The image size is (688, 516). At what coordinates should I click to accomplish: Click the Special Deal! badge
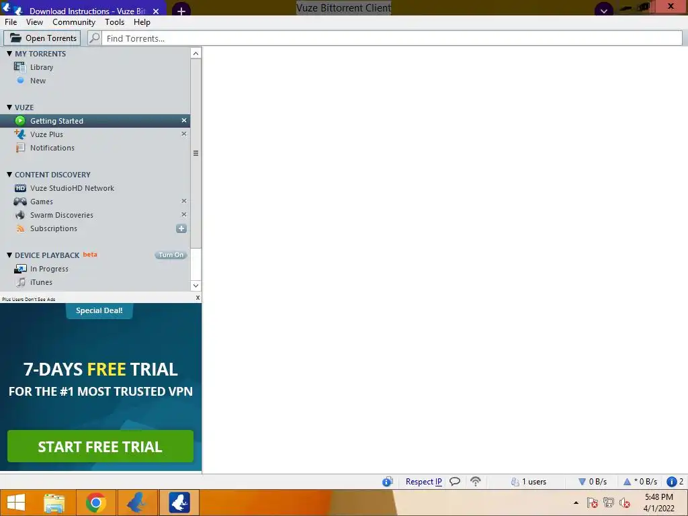(x=99, y=310)
